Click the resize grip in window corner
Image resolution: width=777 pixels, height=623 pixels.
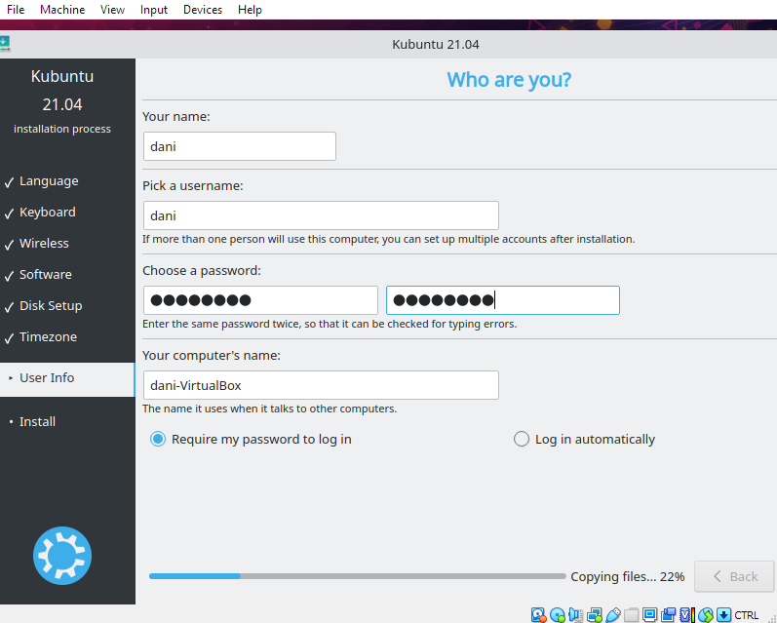click(771, 617)
